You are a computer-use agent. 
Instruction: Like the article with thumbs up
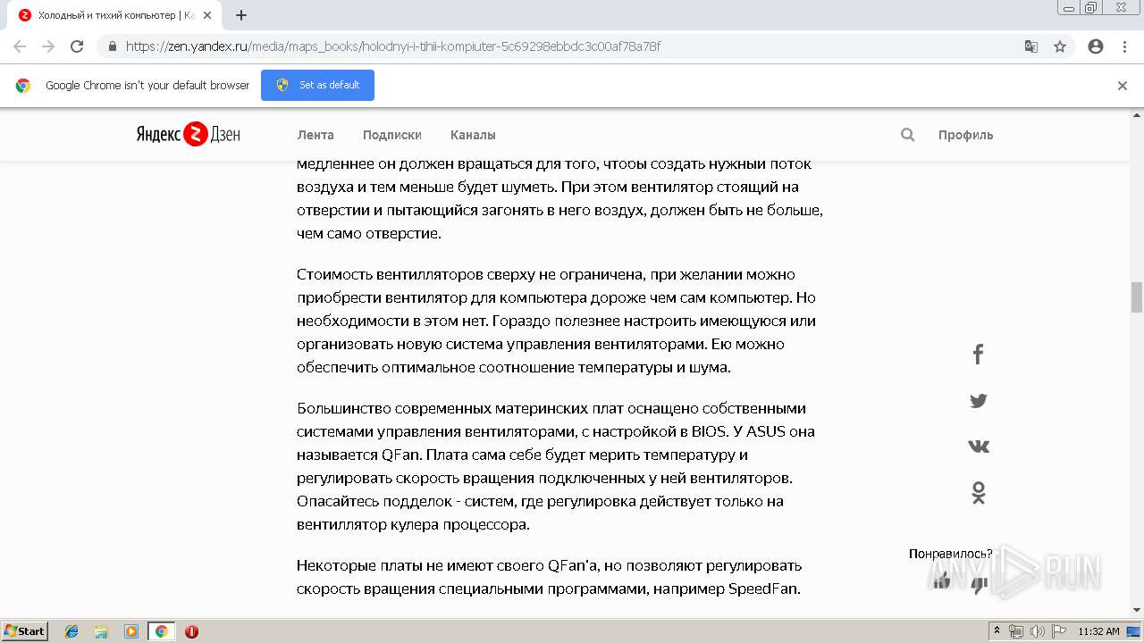pos(941,582)
